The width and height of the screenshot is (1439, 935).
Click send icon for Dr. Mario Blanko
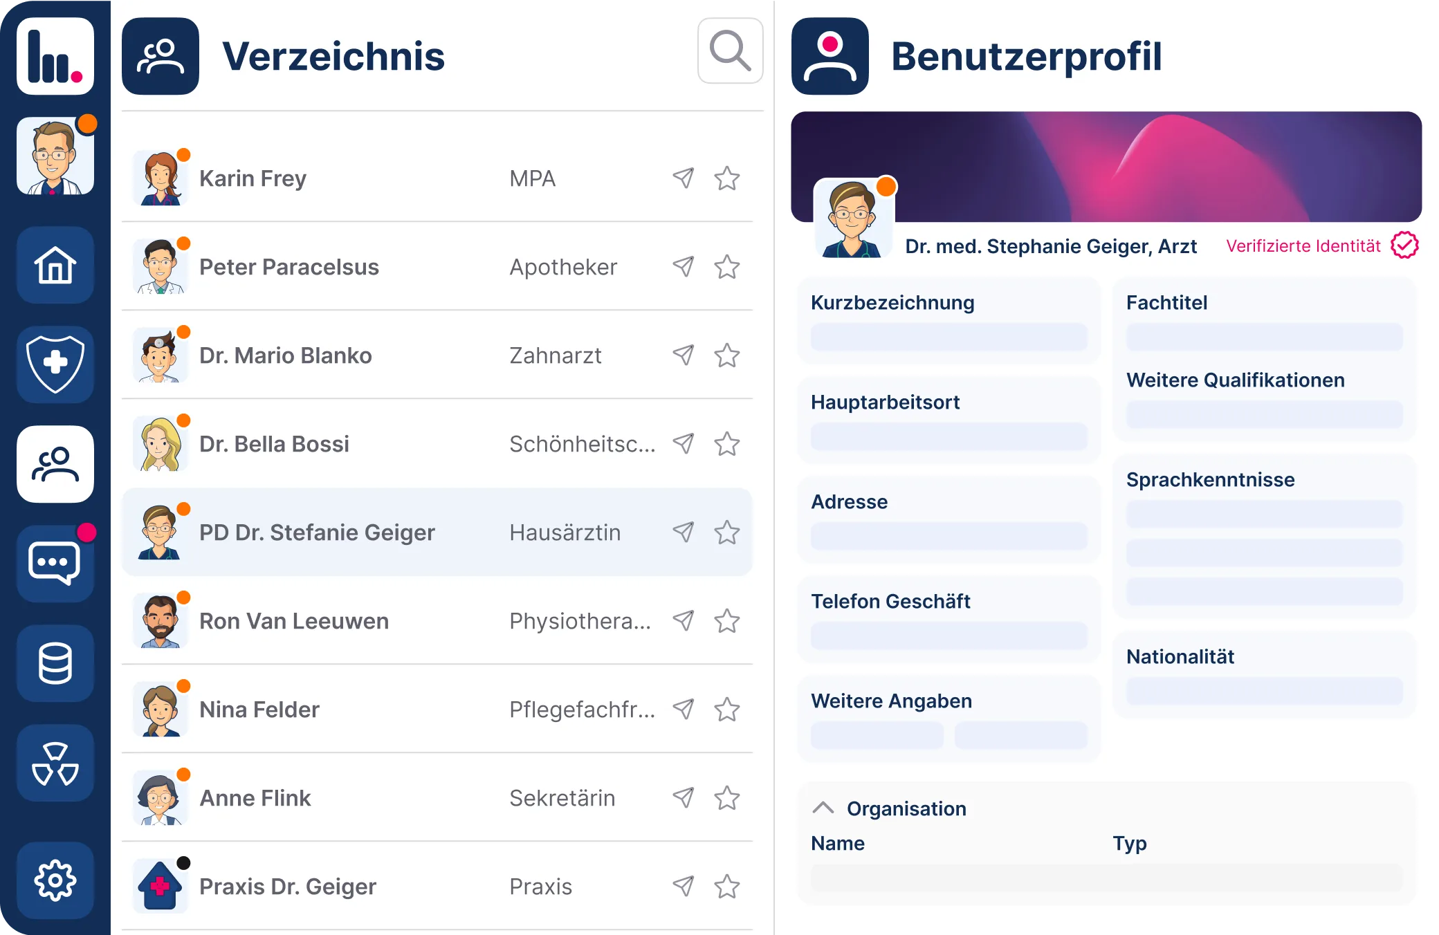684,355
